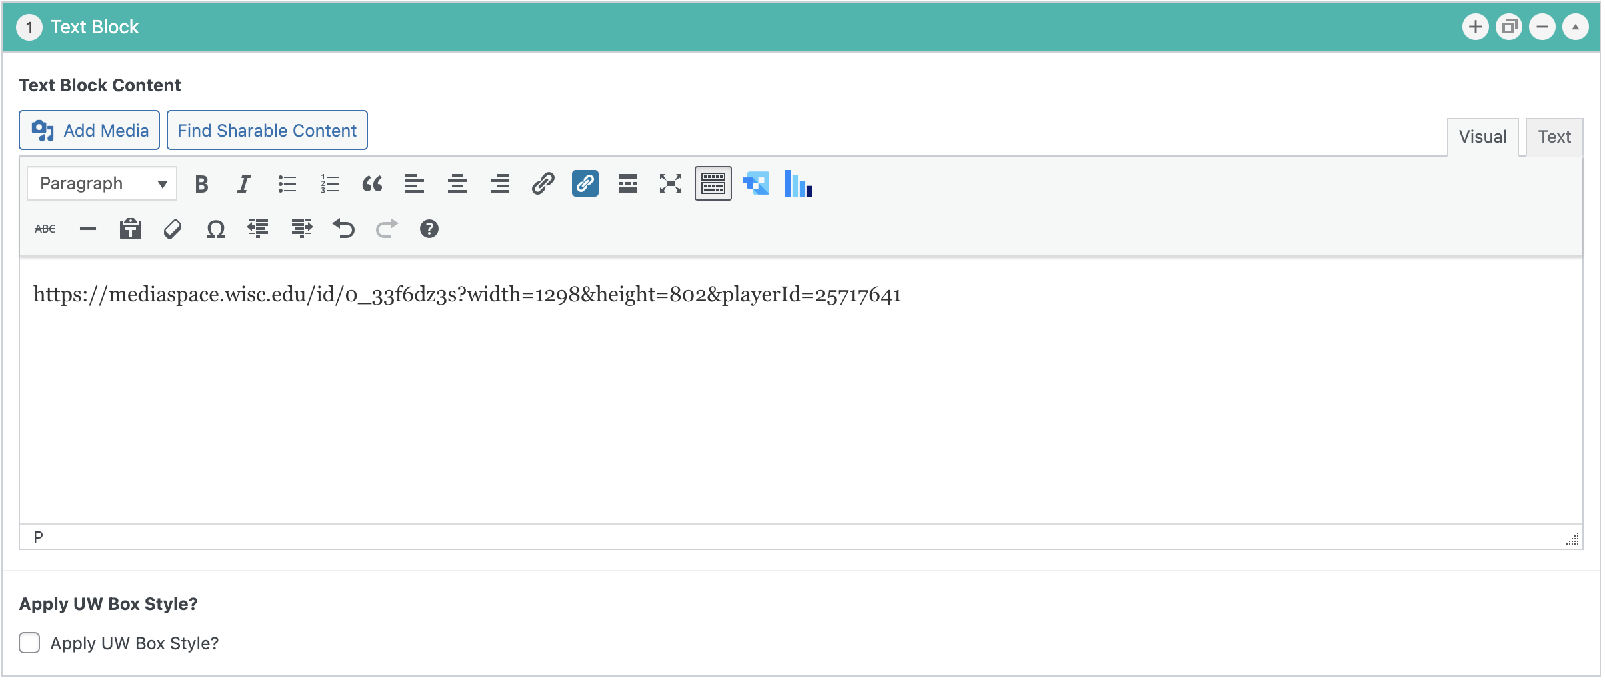Toggle strikethrough formatting
This screenshot has height=680, width=1605.
(x=45, y=229)
